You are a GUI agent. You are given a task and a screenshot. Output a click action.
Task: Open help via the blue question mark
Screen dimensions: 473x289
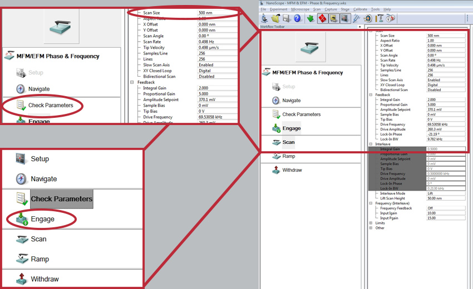tap(297, 18)
